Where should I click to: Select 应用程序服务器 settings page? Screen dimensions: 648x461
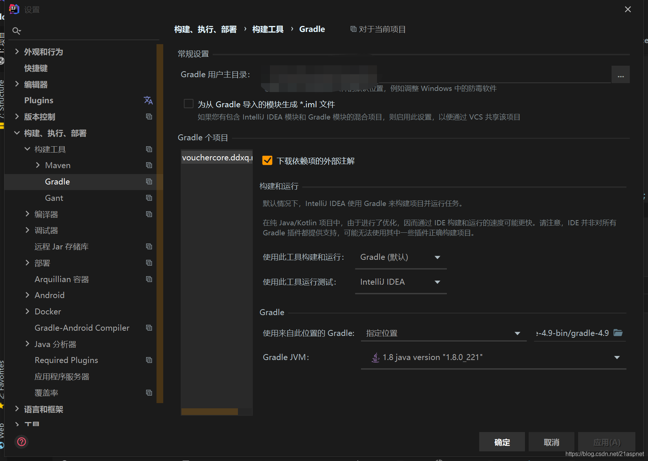(62, 376)
